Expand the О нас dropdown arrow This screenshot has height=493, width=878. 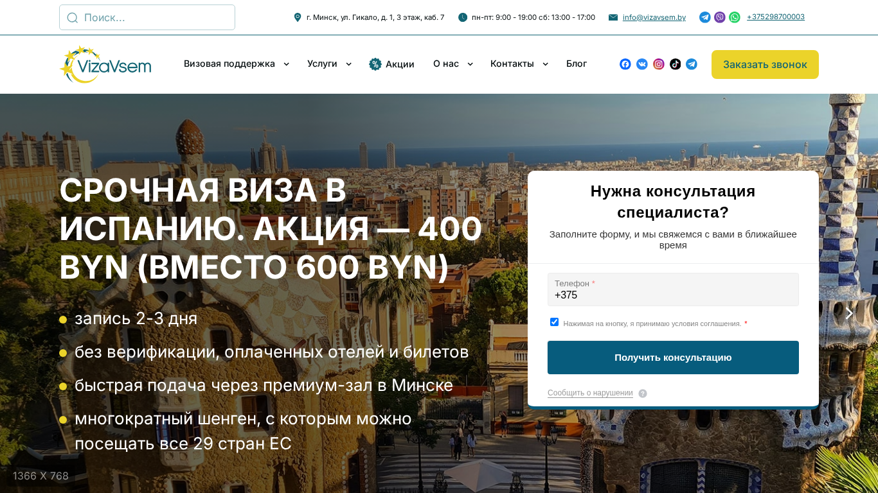pyautogui.click(x=470, y=64)
